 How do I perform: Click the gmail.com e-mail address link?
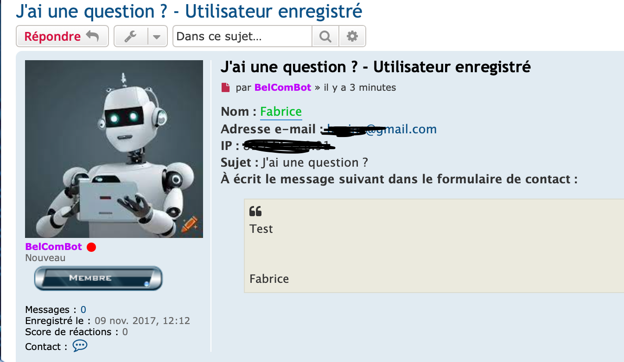click(382, 129)
